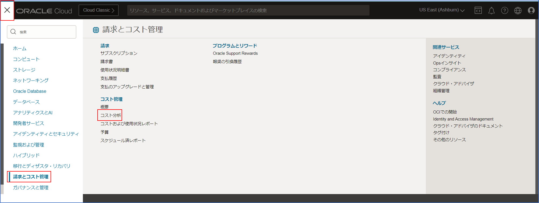
Task: Open クラウド・アドバイザ related service link
Action: [x=453, y=84]
